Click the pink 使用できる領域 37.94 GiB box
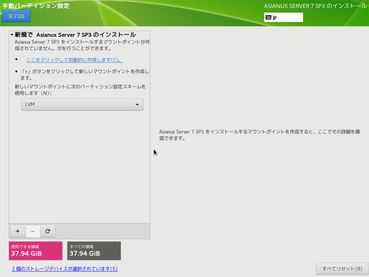 pyautogui.click(x=36, y=251)
